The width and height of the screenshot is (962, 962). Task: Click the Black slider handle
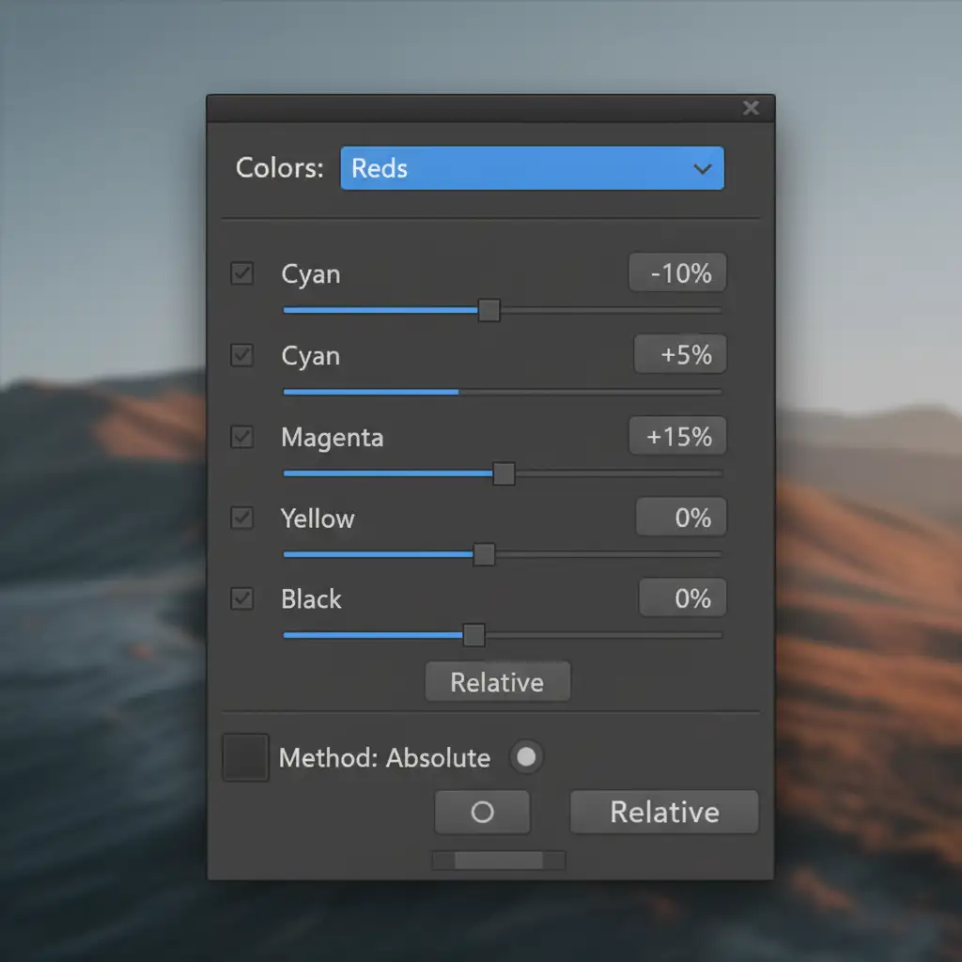click(474, 636)
